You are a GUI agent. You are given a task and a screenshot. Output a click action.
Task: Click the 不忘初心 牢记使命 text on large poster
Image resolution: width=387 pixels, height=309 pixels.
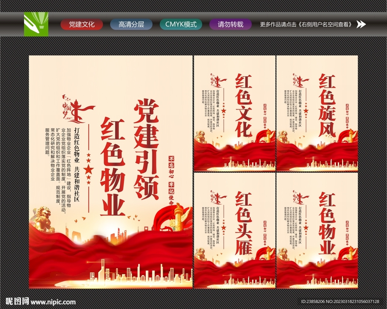[x=171, y=180]
